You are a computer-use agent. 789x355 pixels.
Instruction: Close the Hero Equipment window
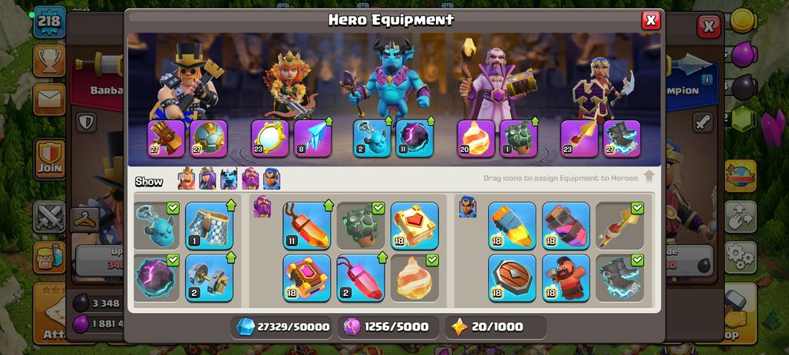point(651,20)
